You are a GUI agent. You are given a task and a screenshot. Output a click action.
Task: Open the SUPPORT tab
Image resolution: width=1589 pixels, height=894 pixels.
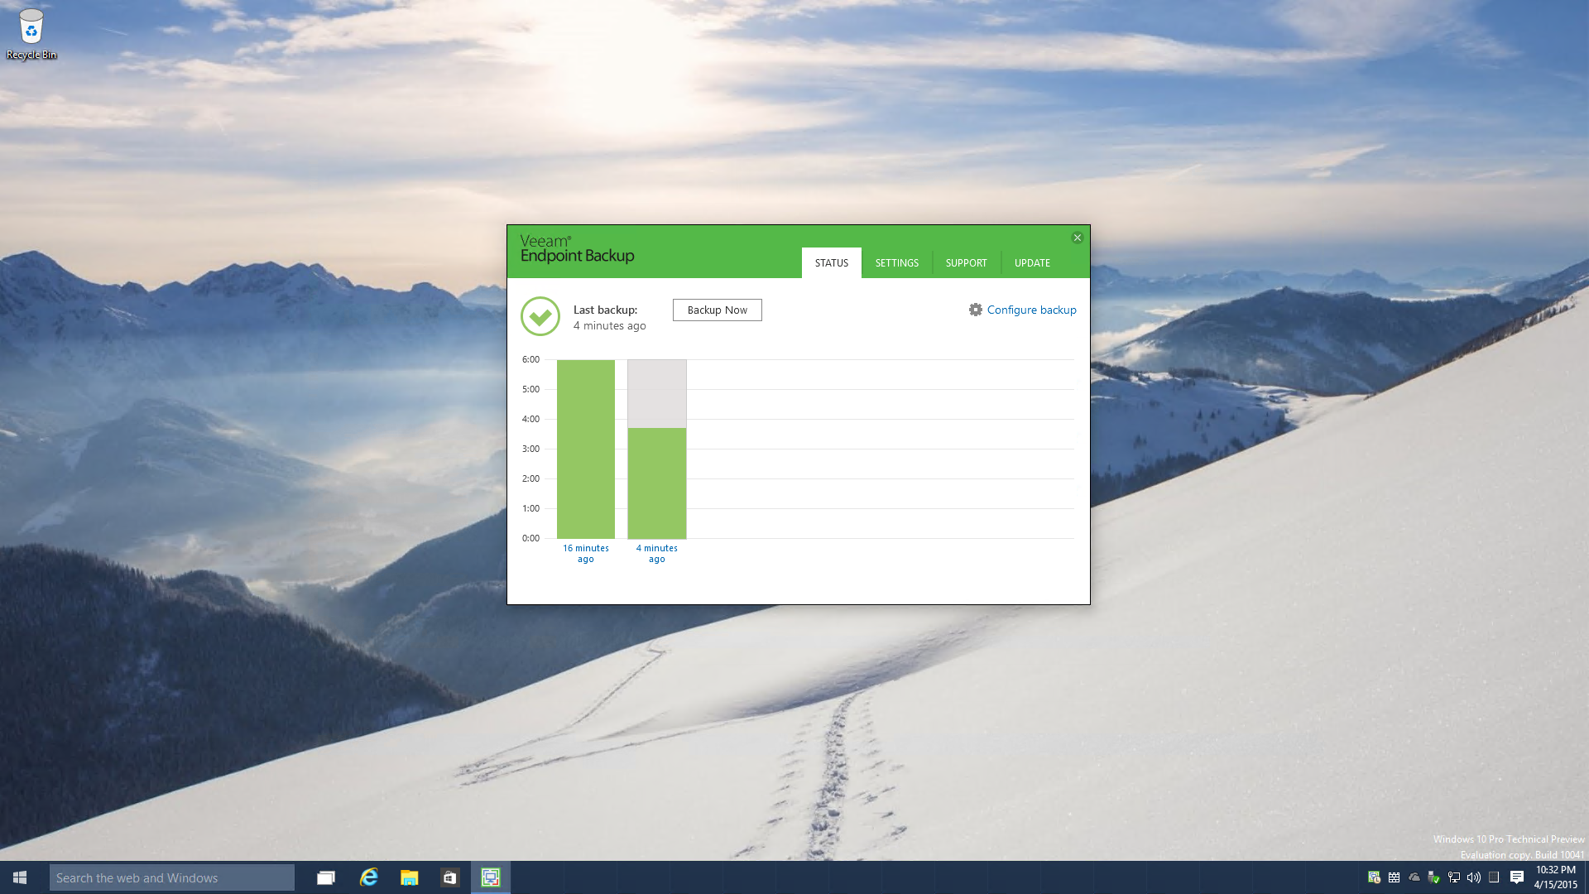coord(966,262)
